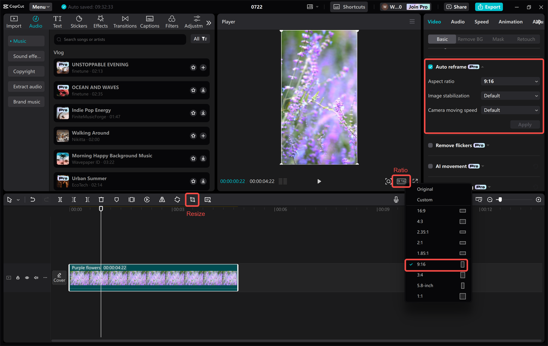Click the snapshot camera icon below the player

tap(389, 181)
